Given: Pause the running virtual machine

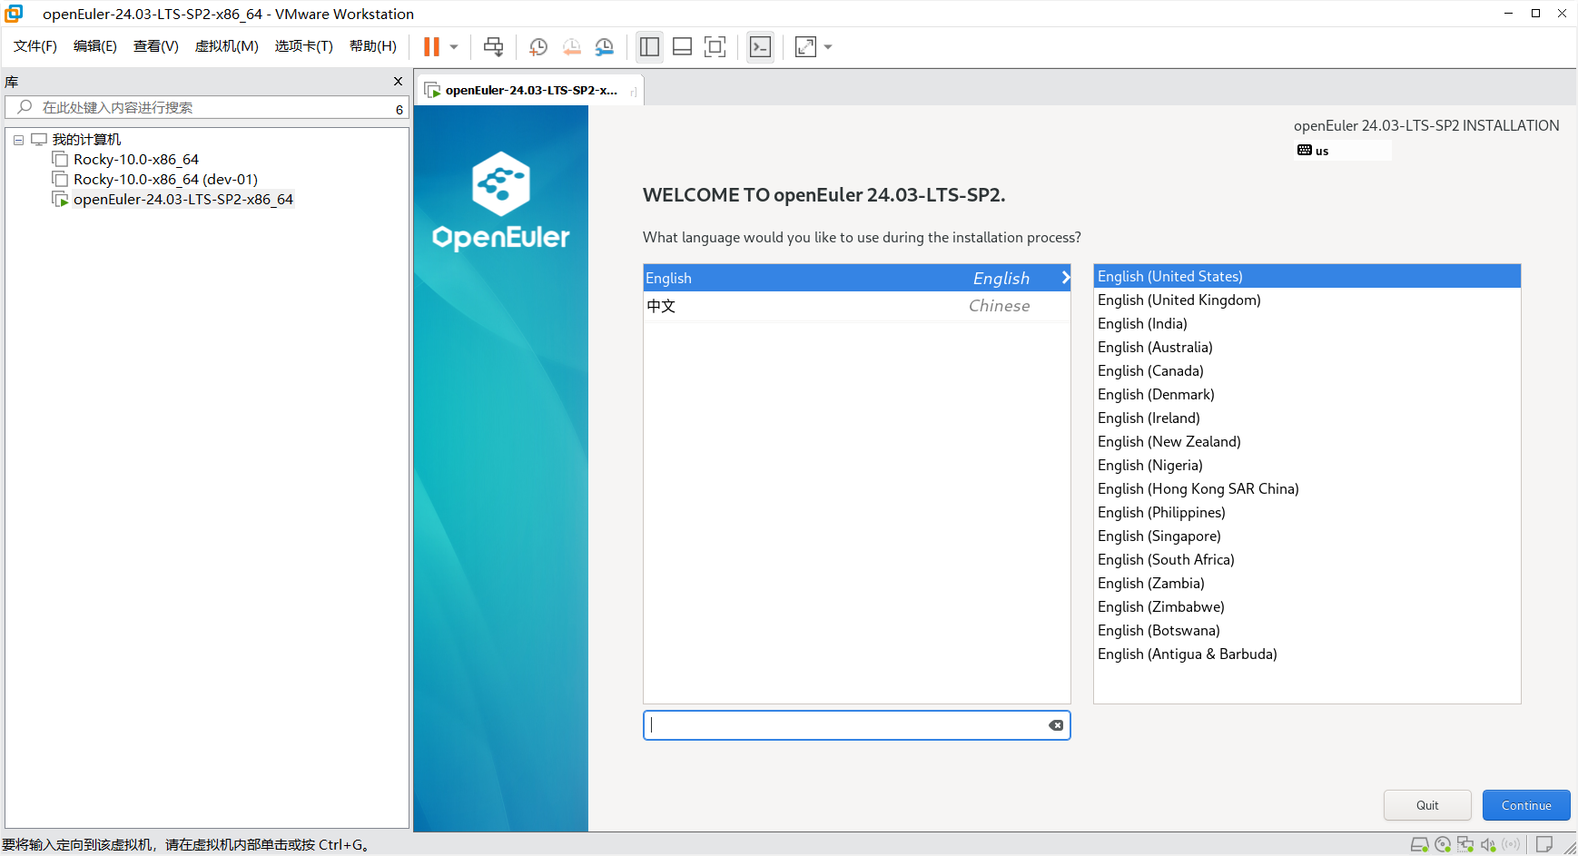Looking at the screenshot, I should point(431,47).
